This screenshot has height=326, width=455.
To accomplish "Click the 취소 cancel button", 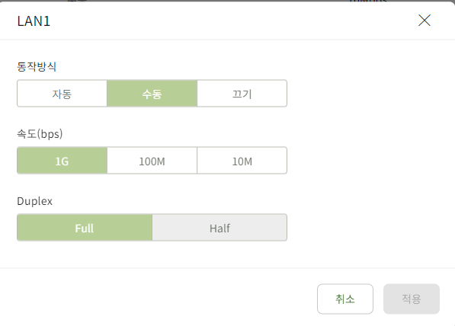I will tap(345, 299).
